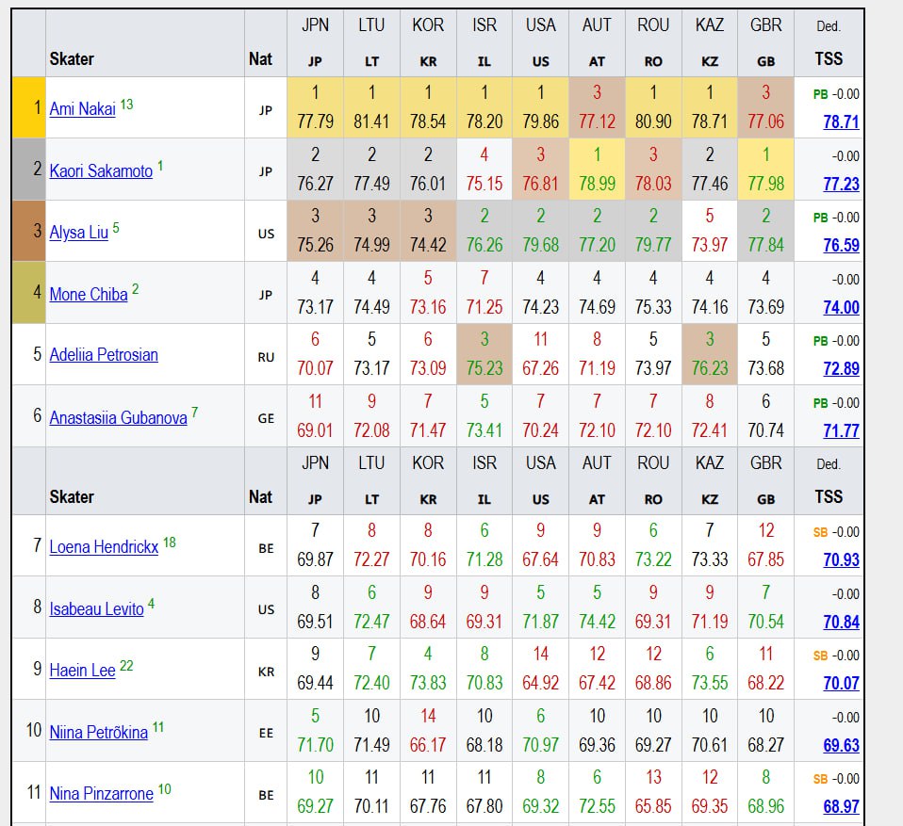Open the 76.59 total score details

(841, 246)
